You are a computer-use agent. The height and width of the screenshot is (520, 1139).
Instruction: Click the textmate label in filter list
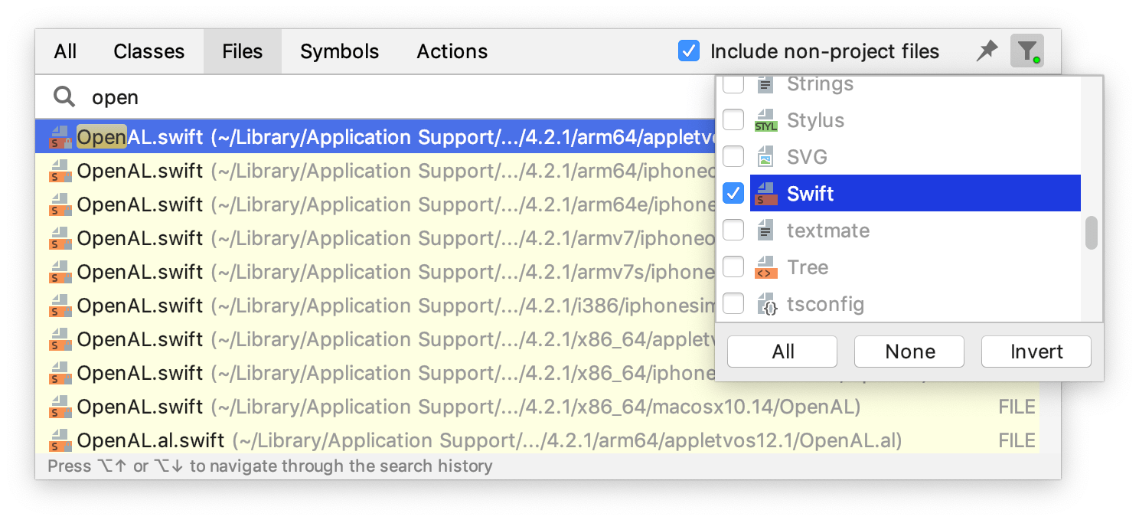[x=828, y=231]
